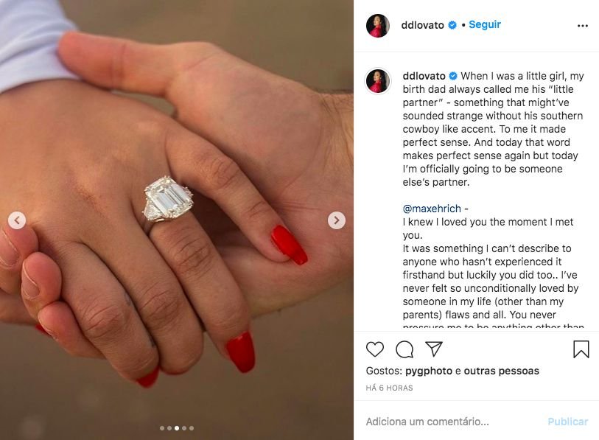The height and width of the screenshot is (440, 599).
Task: Select the first carousel dot indicator
Action: coord(162,428)
